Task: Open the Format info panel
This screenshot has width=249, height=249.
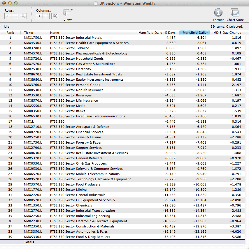Action: (x=218, y=13)
